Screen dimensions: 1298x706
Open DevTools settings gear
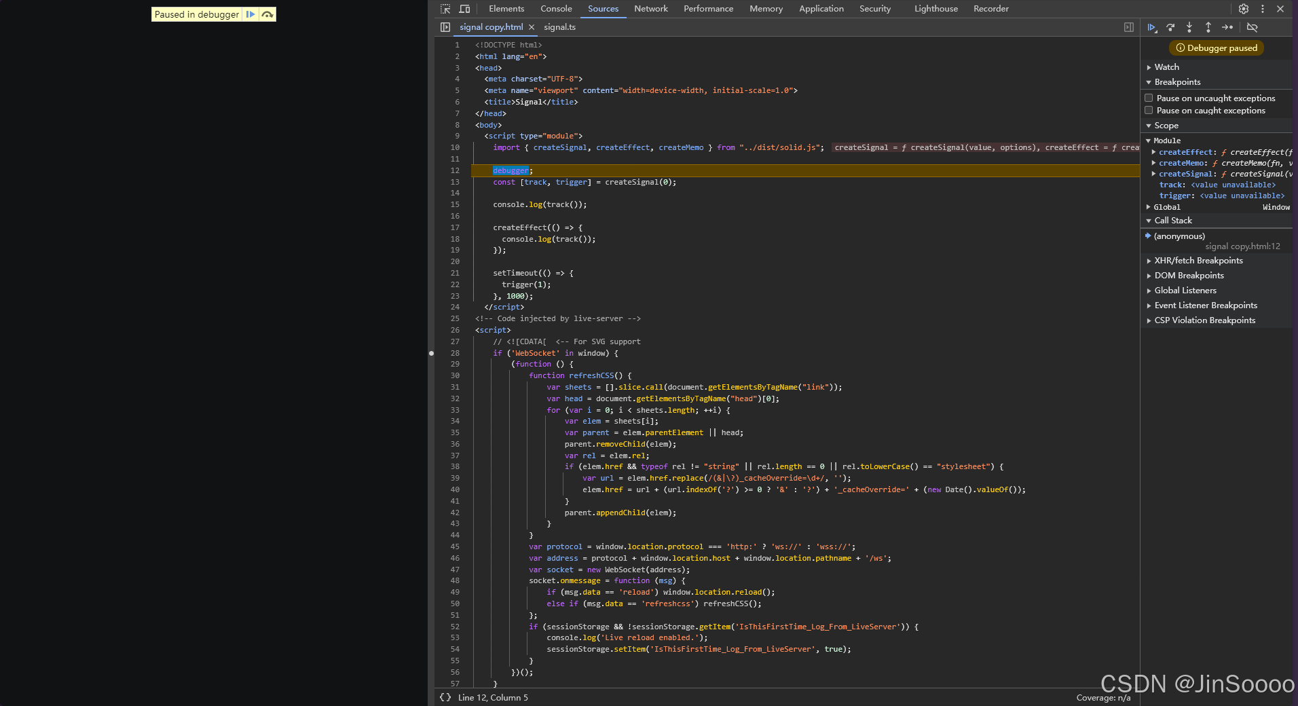click(1244, 9)
